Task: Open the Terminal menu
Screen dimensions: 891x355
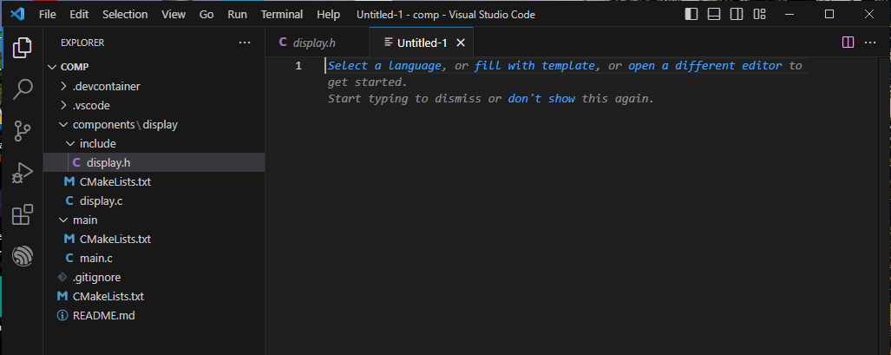Action: click(282, 14)
